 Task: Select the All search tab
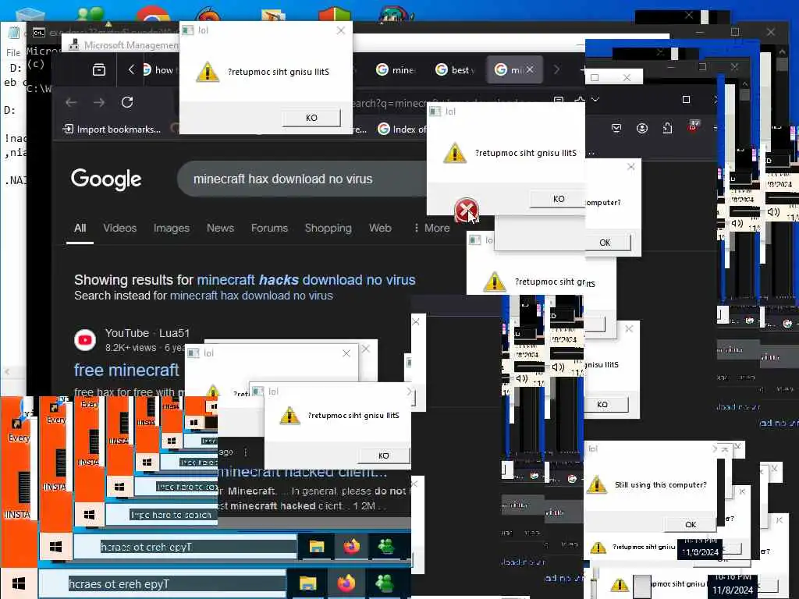pyautogui.click(x=80, y=228)
